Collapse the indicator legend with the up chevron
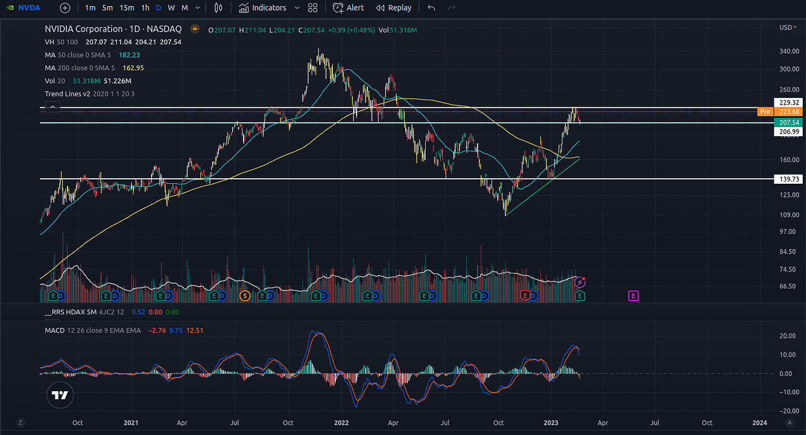 pyautogui.click(x=52, y=107)
